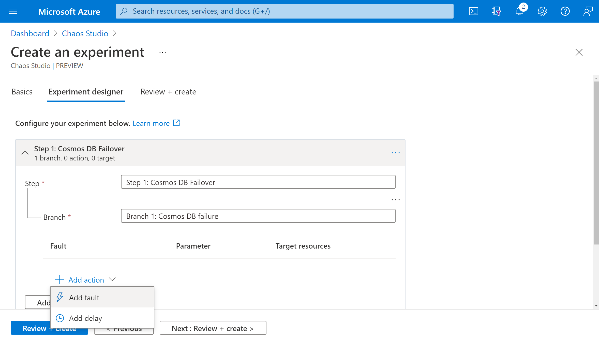Select the Experiment designer tab
Screen dimensions: 599x343
pos(86,91)
